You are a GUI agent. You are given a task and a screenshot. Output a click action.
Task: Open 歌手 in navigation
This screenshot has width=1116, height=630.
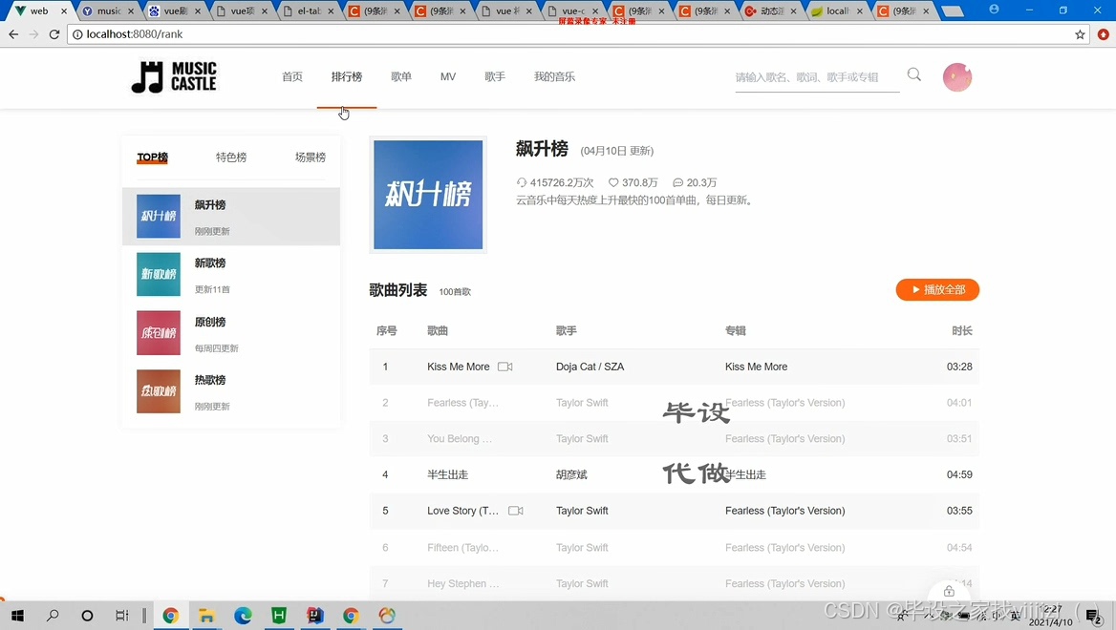click(495, 76)
